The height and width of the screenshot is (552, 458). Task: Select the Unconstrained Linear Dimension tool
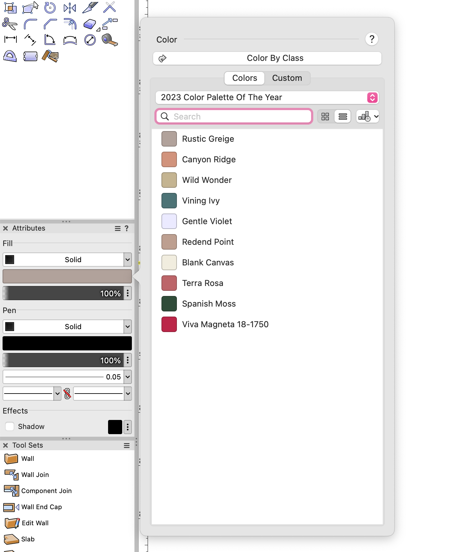[30, 40]
